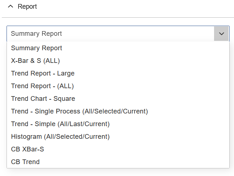Select the CB Trend option
The height and width of the screenshot is (176, 234).
pyautogui.click(x=25, y=162)
